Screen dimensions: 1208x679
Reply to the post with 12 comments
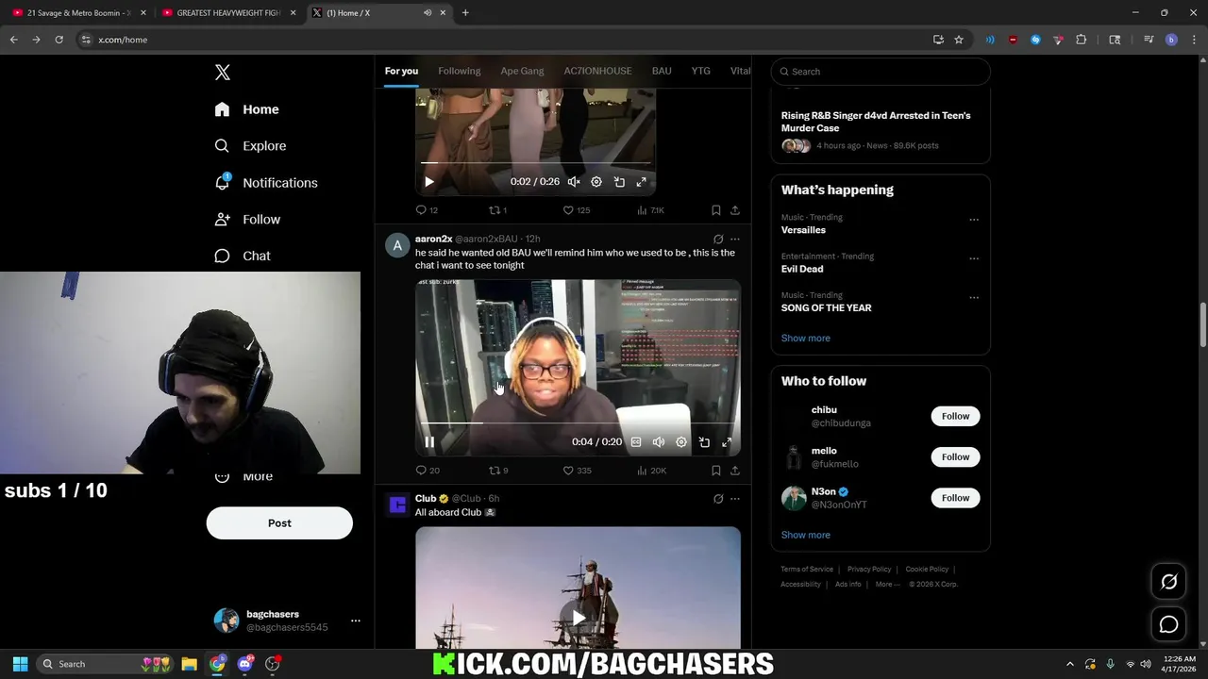point(427,210)
